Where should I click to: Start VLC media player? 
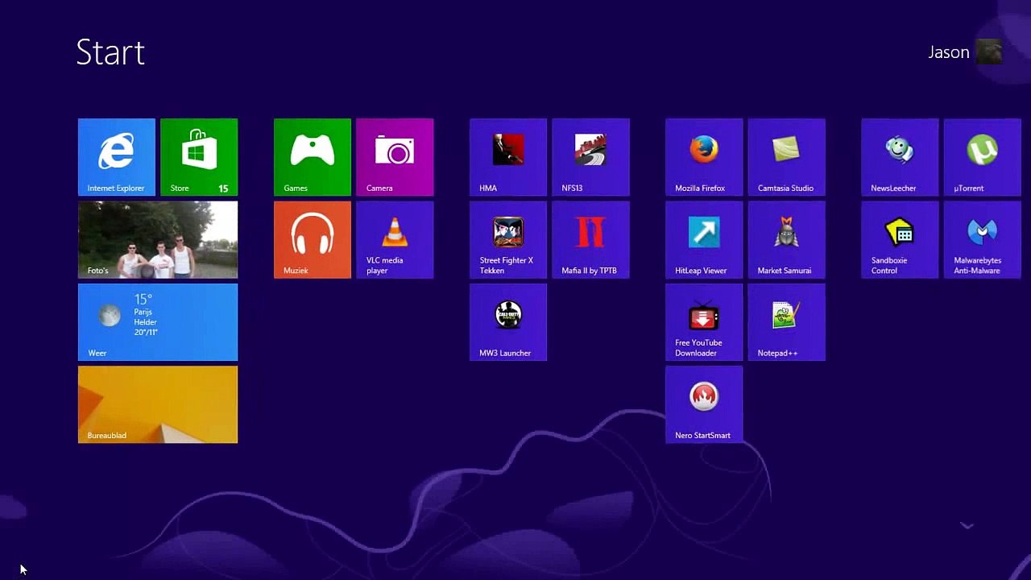click(x=395, y=239)
